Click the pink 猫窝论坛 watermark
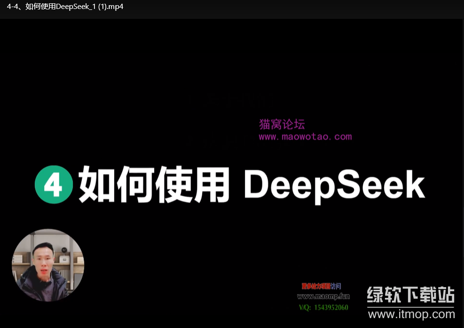 [283, 124]
